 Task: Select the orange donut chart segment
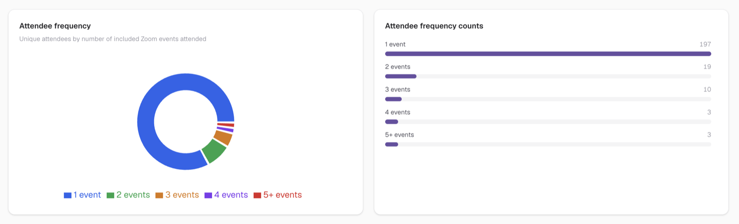[224, 138]
